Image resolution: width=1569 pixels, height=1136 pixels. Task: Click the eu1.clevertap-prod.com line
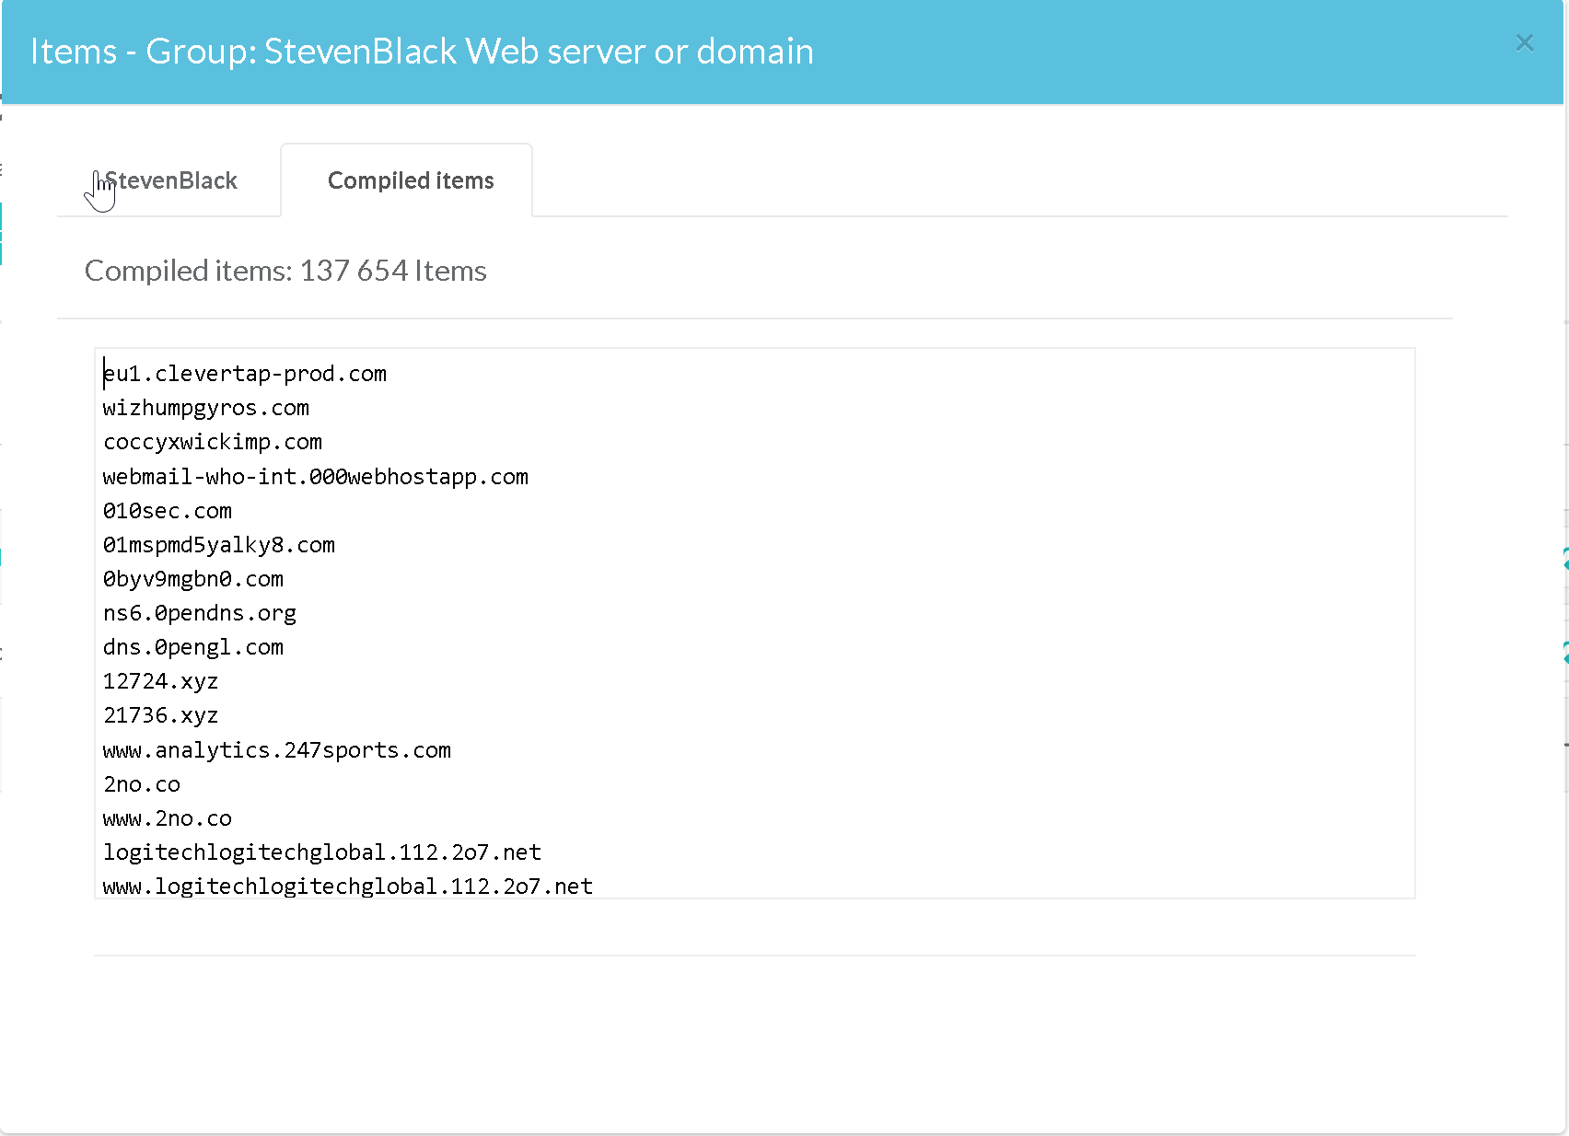click(245, 374)
